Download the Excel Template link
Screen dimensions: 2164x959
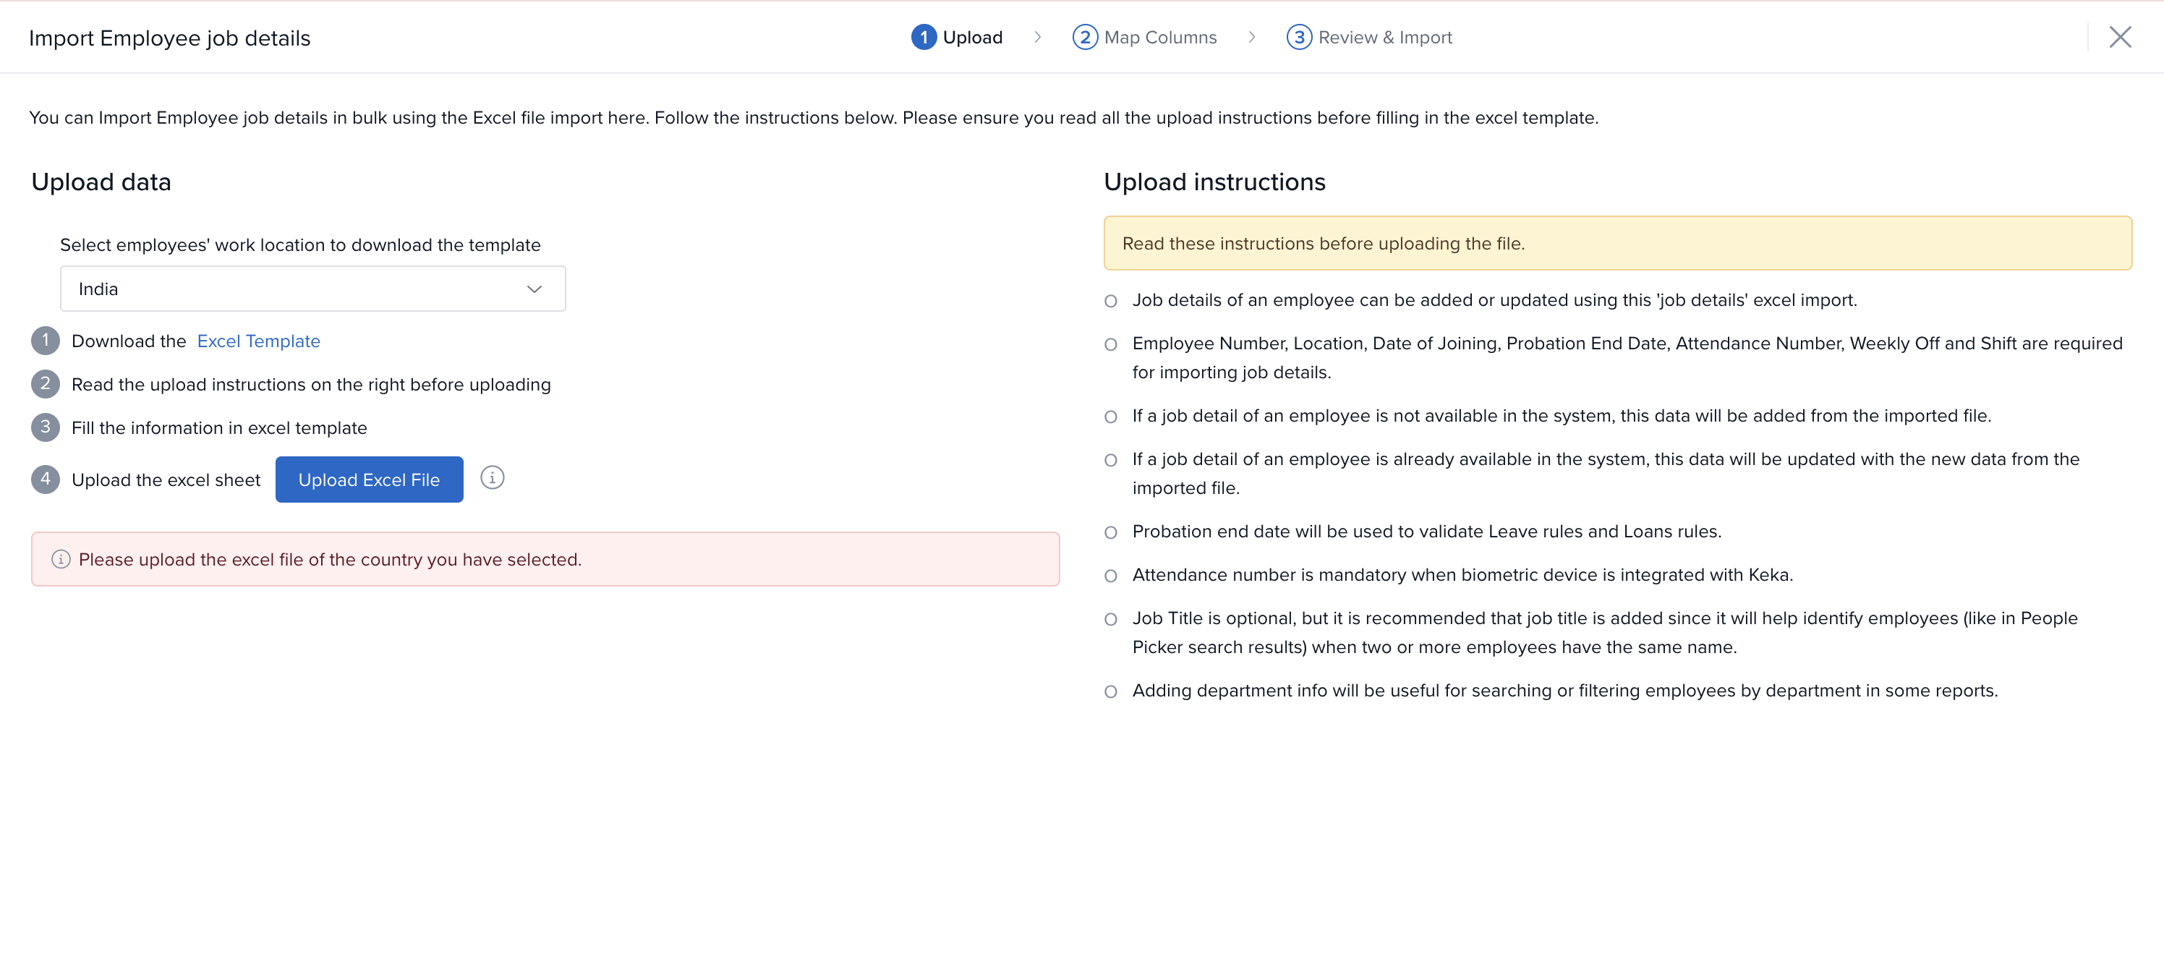pos(259,341)
